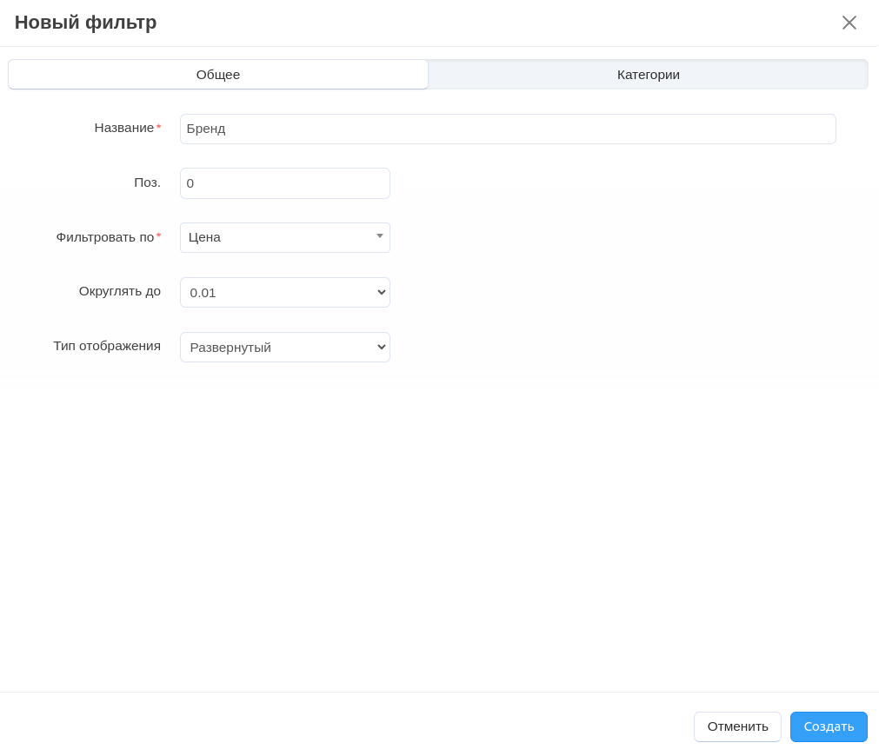
Task: Click the Новый фильтр dialog title
Action: (x=85, y=23)
